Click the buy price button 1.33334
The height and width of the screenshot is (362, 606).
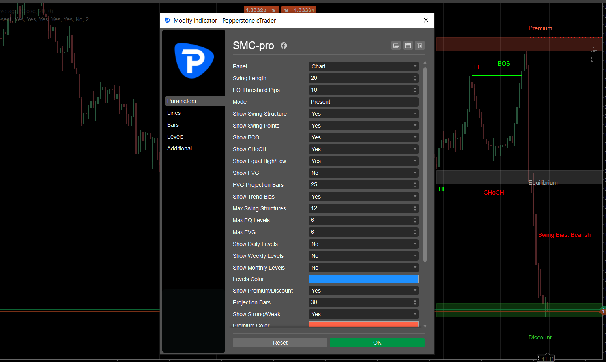click(299, 10)
